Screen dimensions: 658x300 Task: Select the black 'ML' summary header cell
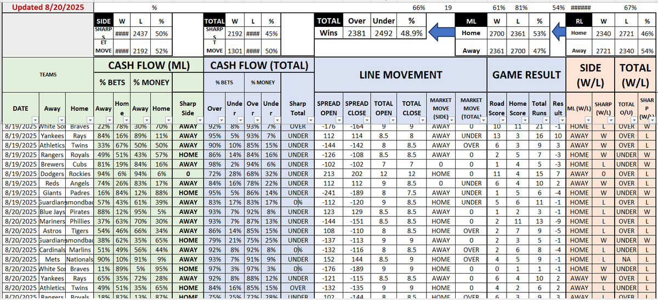(x=472, y=21)
